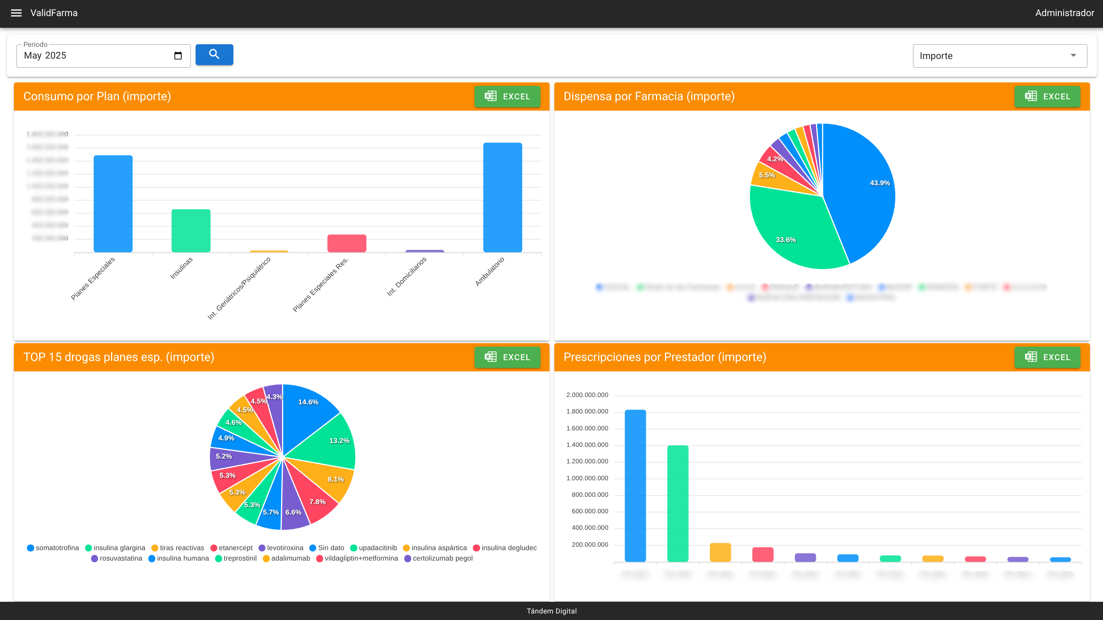Open the hamburger navigation menu
This screenshot has height=620, width=1103.
pyautogui.click(x=16, y=13)
